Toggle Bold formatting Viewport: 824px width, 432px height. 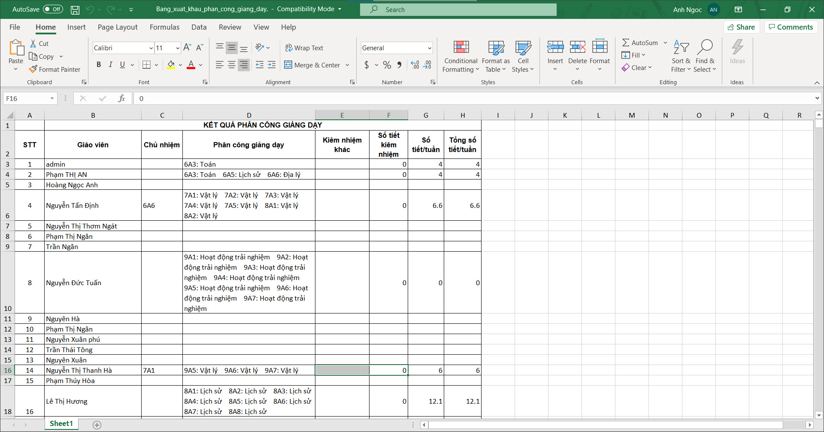coord(99,65)
